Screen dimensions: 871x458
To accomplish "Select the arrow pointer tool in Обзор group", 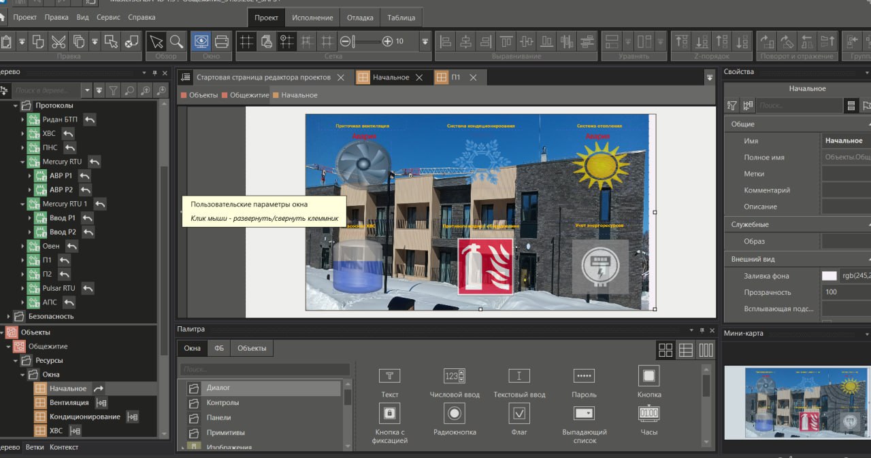I will [x=157, y=41].
